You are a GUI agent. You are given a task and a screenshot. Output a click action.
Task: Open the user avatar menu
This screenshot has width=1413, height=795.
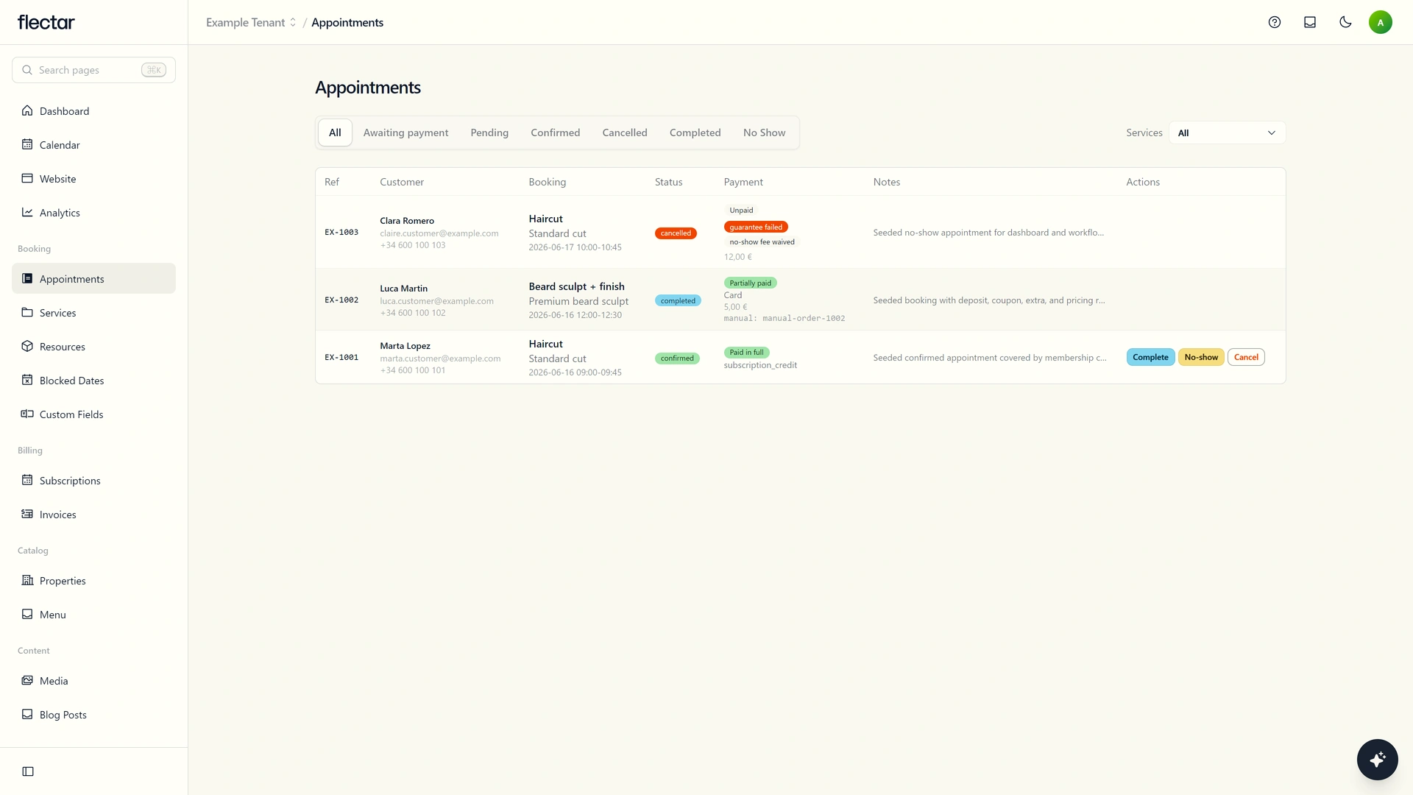pyautogui.click(x=1381, y=22)
